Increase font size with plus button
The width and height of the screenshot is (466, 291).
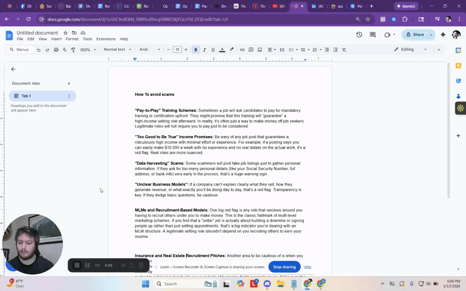pyautogui.click(x=186, y=50)
